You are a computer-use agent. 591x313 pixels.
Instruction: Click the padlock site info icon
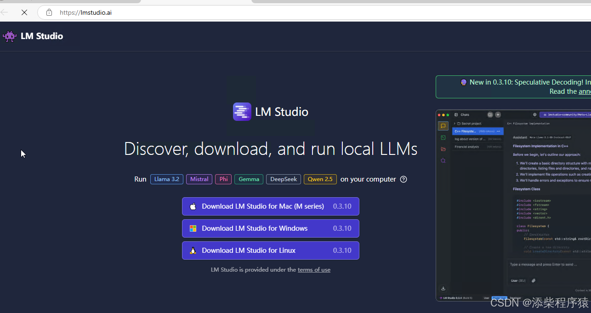tap(49, 12)
